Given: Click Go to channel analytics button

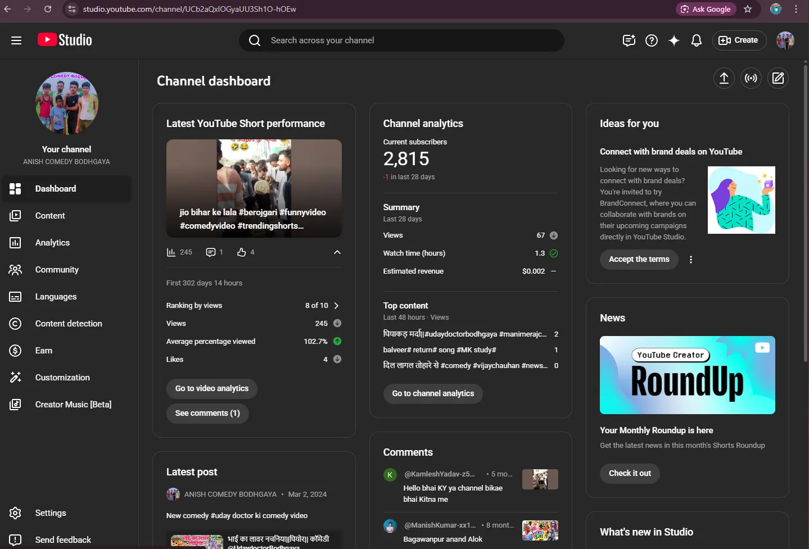Looking at the screenshot, I should (433, 394).
